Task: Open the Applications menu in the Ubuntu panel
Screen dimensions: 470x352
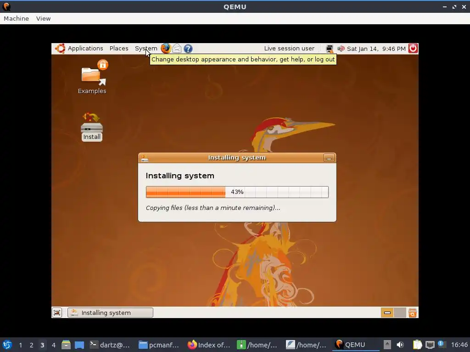Action: tap(85, 49)
